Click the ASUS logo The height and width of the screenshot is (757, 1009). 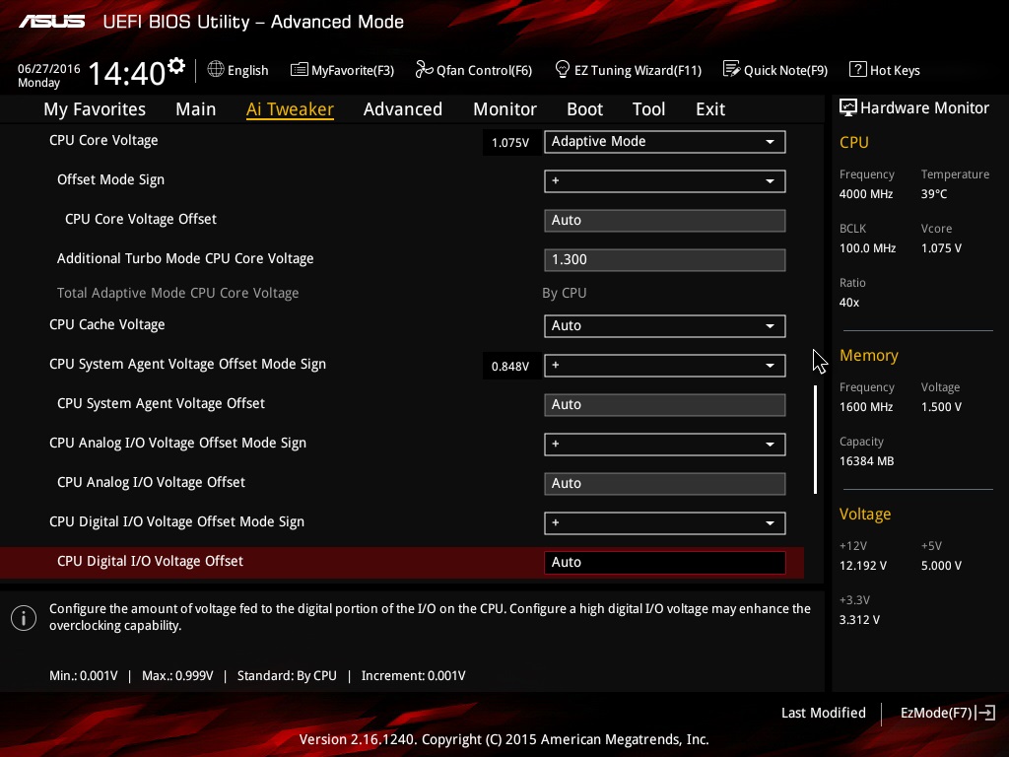tap(51, 22)
